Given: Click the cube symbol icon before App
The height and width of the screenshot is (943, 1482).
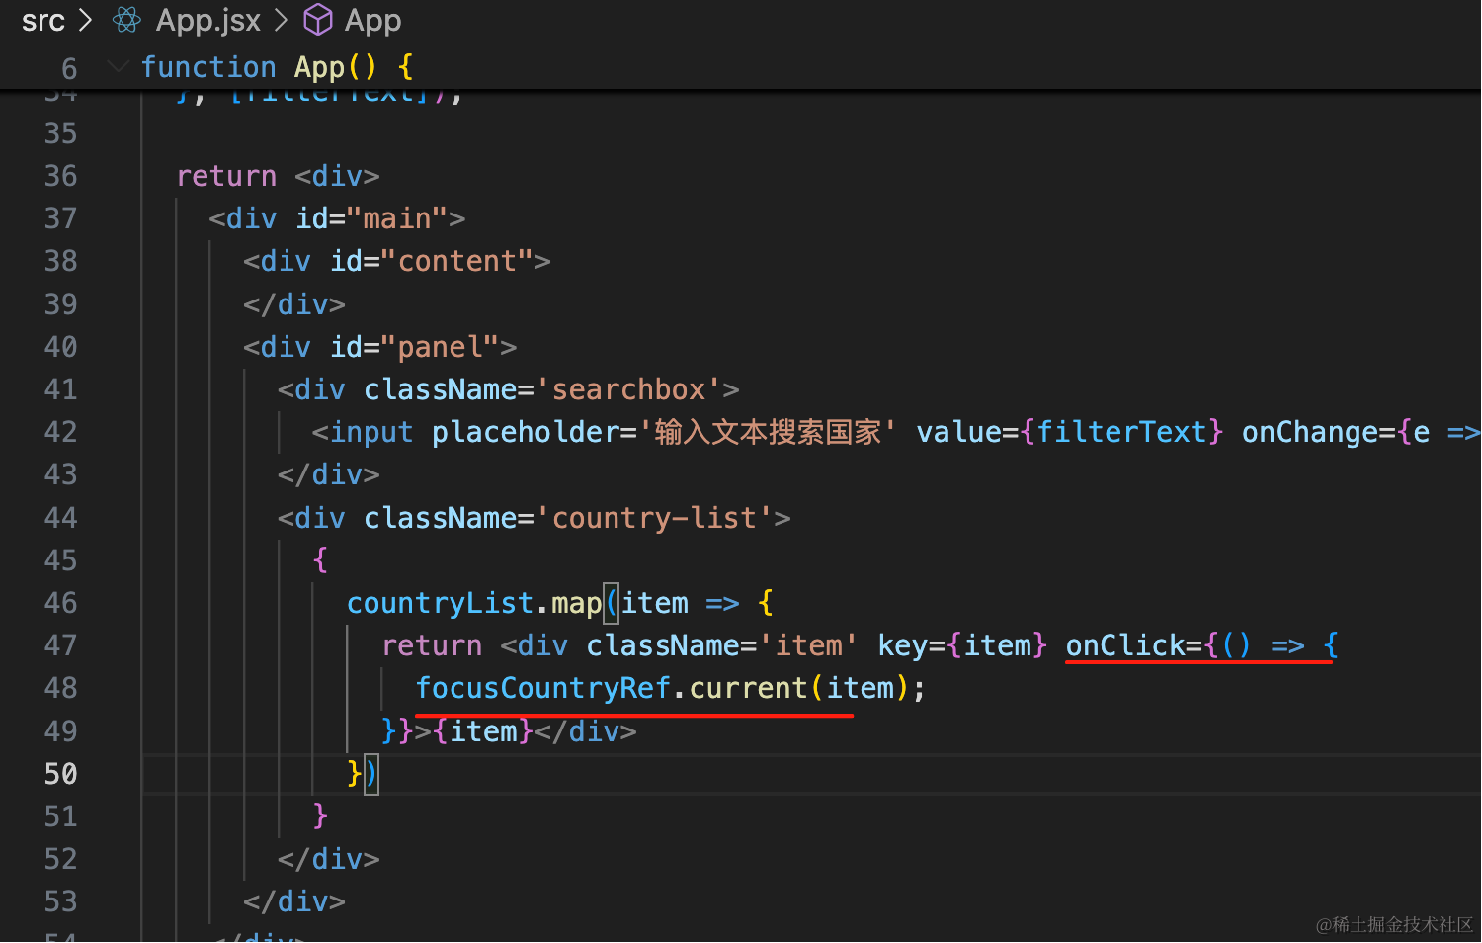Looking at the screenshot, I should pyautogui.click(x=318, y=20).
